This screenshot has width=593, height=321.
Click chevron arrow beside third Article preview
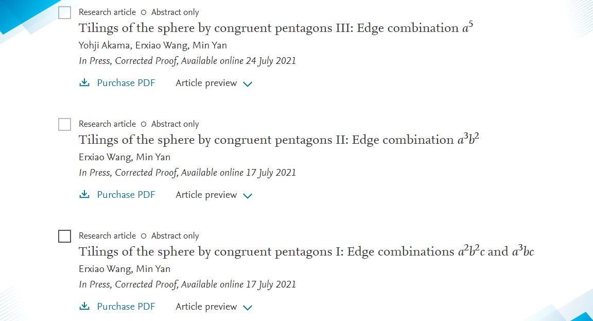[x=248, y=308]
